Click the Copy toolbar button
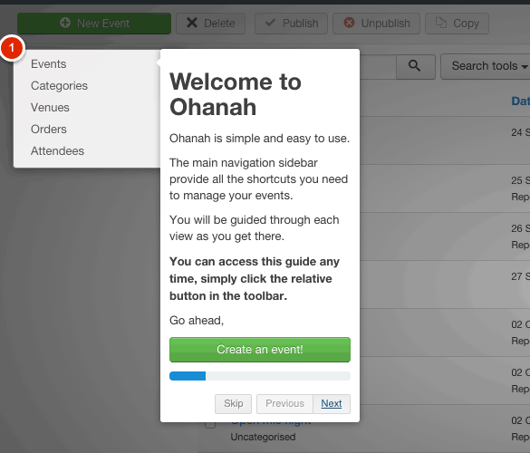Viewport: 530px width, 453px height. [x=457, y=24]
